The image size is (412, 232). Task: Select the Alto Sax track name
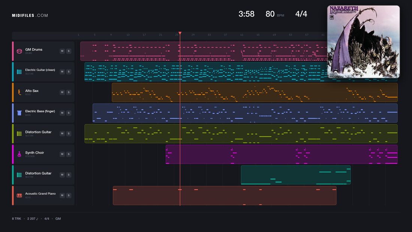tap(32, 91)
